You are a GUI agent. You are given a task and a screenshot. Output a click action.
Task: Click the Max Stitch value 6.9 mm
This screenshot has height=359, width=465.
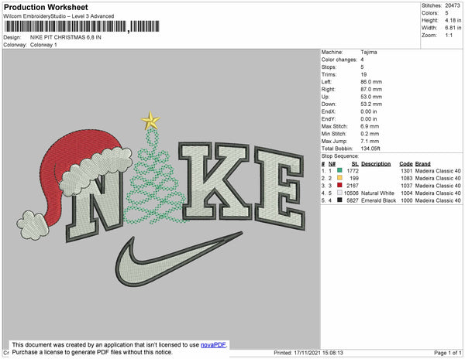pos(370,126)
